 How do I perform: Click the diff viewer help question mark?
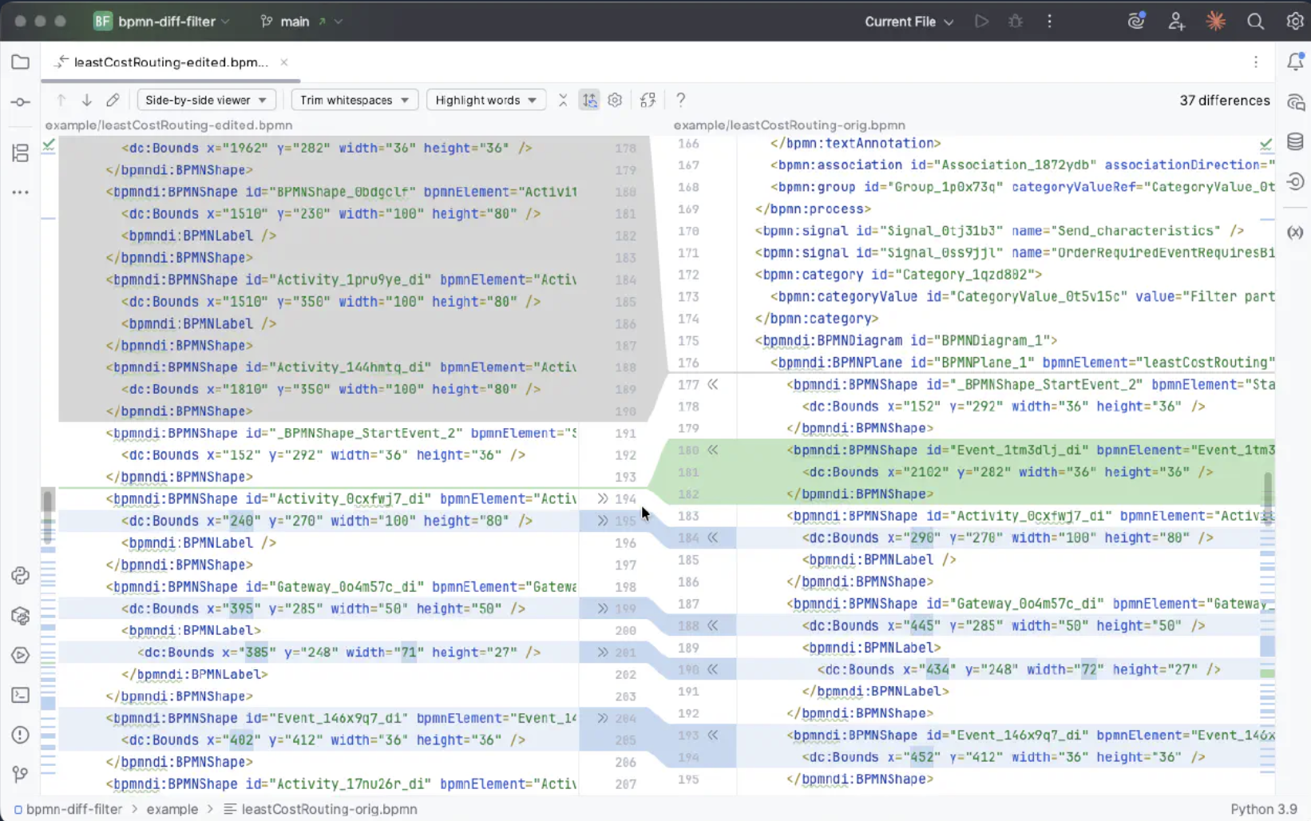(x=680, y=100)
